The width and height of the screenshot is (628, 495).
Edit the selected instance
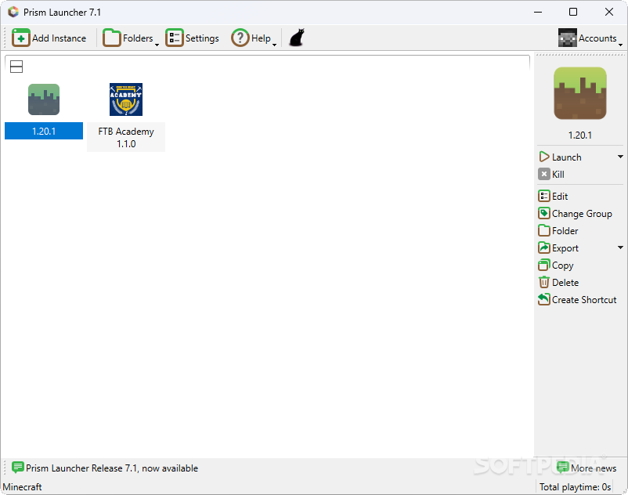tap(553, 197)
